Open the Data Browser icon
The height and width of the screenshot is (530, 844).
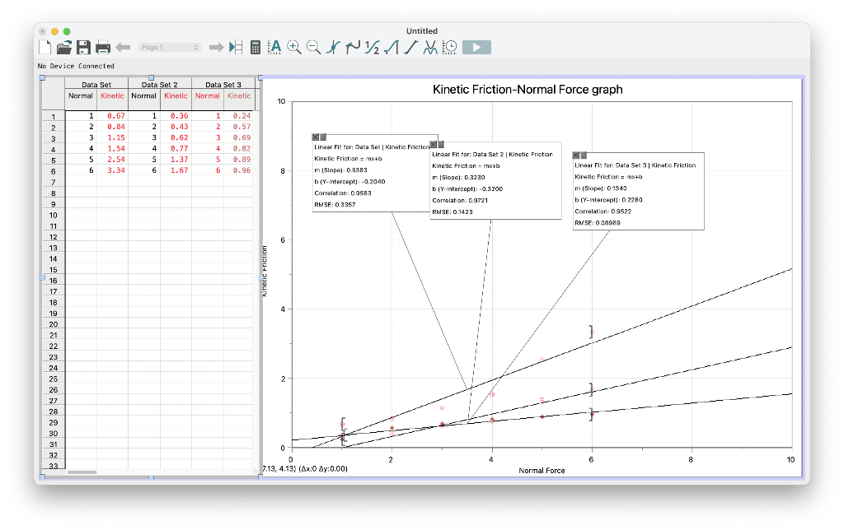(236, 47)
